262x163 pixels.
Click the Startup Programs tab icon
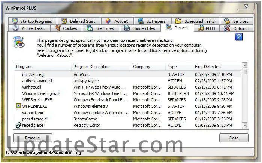tap(15, 21)
